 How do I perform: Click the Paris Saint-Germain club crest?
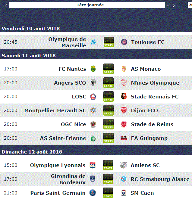tap(93, 193)
